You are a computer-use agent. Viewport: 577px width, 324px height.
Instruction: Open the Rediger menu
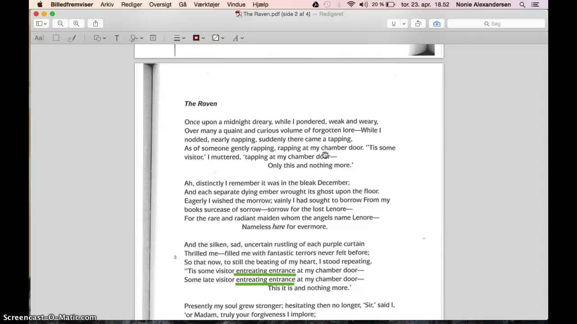click(132, 4)
